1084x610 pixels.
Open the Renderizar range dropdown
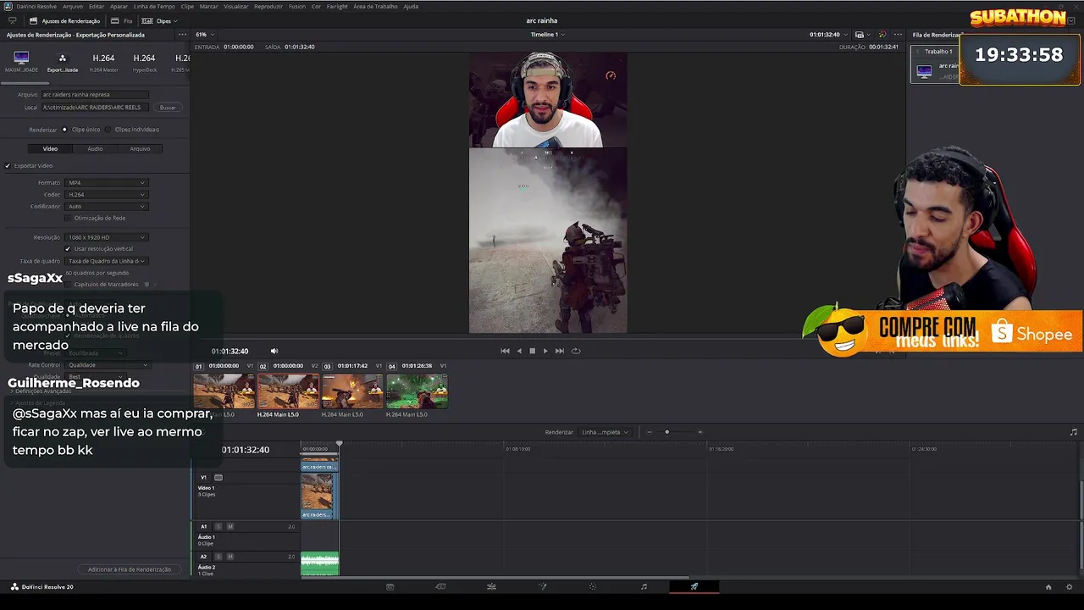[605, 432]
